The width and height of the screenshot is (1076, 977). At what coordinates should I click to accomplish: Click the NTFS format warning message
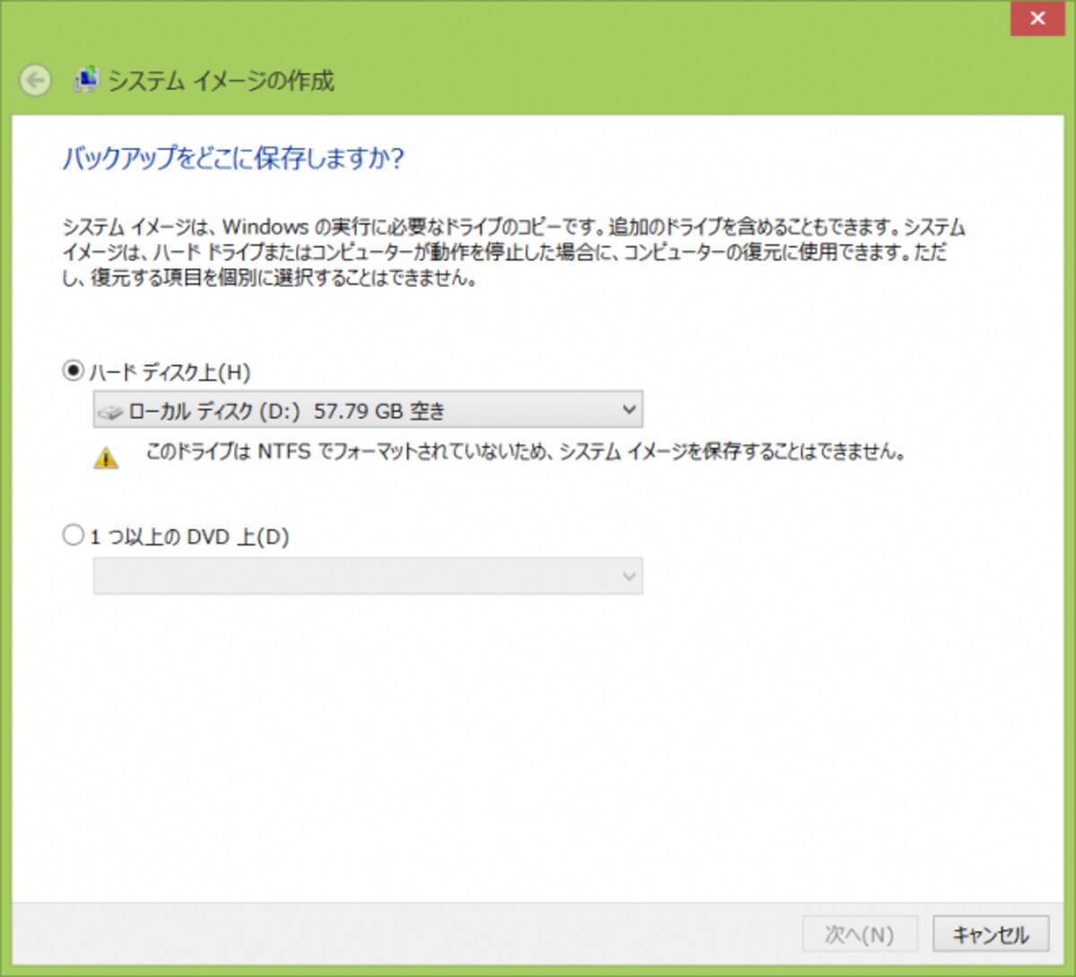point(525,451)
